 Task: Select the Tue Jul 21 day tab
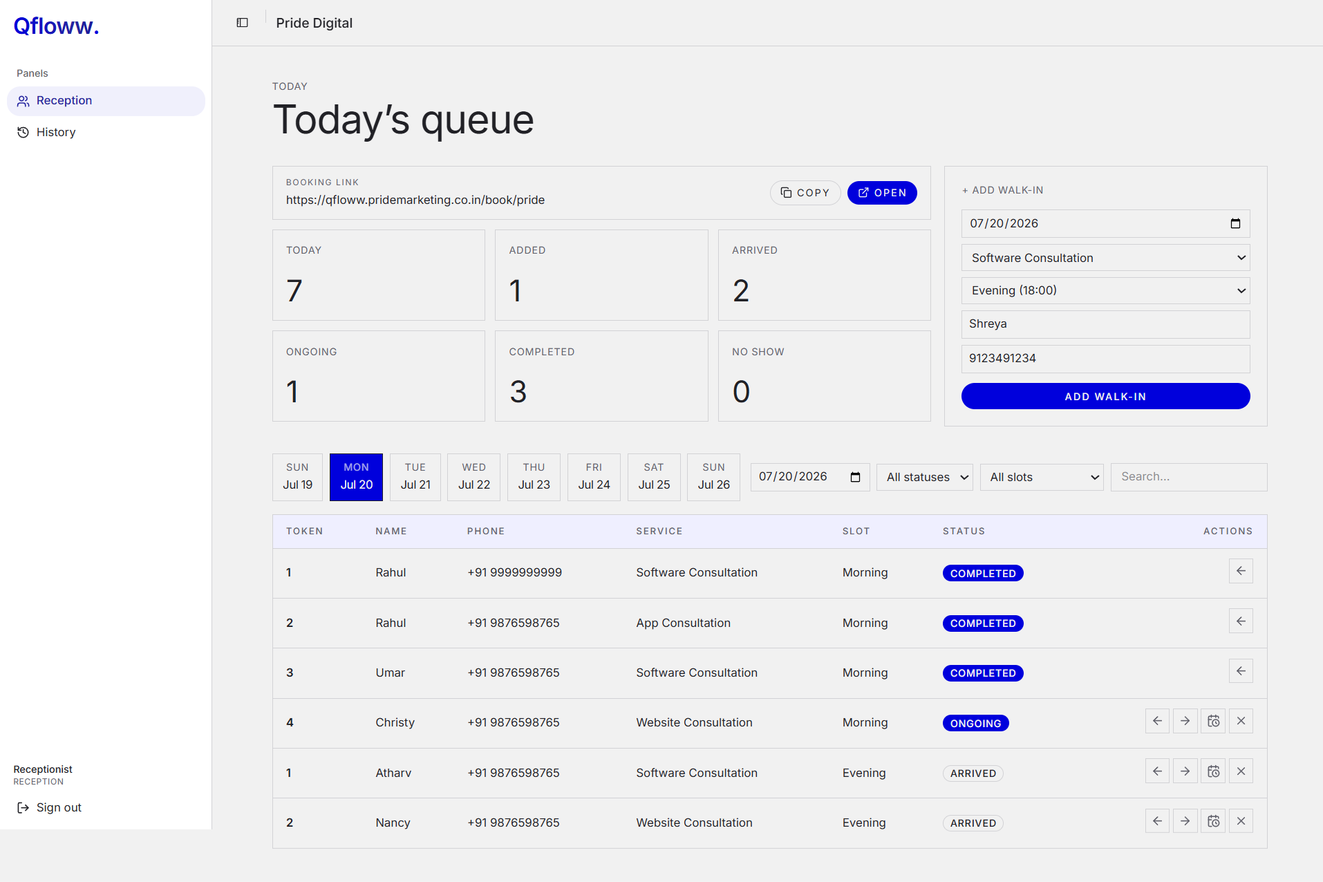415,477
